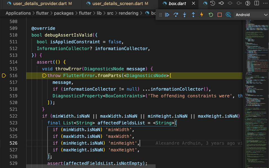Screen dimensions: 269x168
Task: Switch to user_details_provider.dart tab
Action: (x=40, y=3)
